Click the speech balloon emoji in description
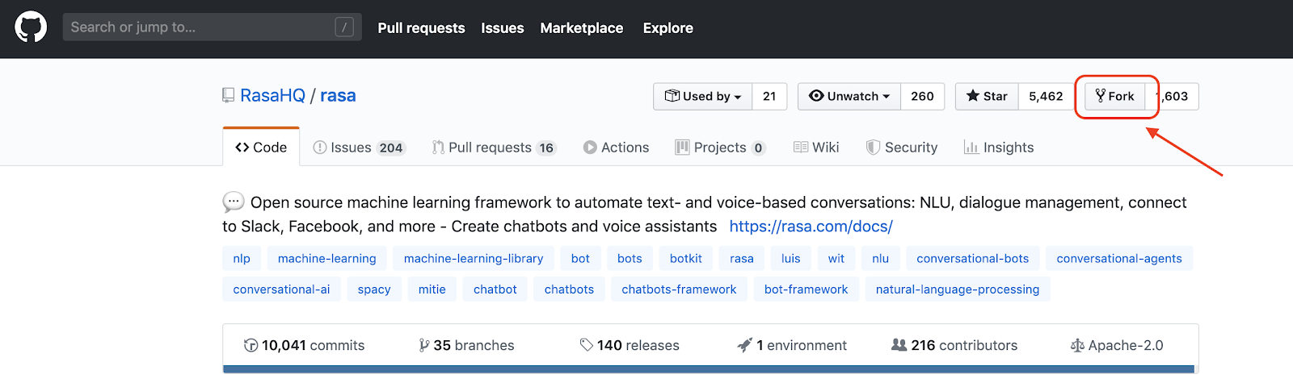1293x383 pixels. [234, 202]
